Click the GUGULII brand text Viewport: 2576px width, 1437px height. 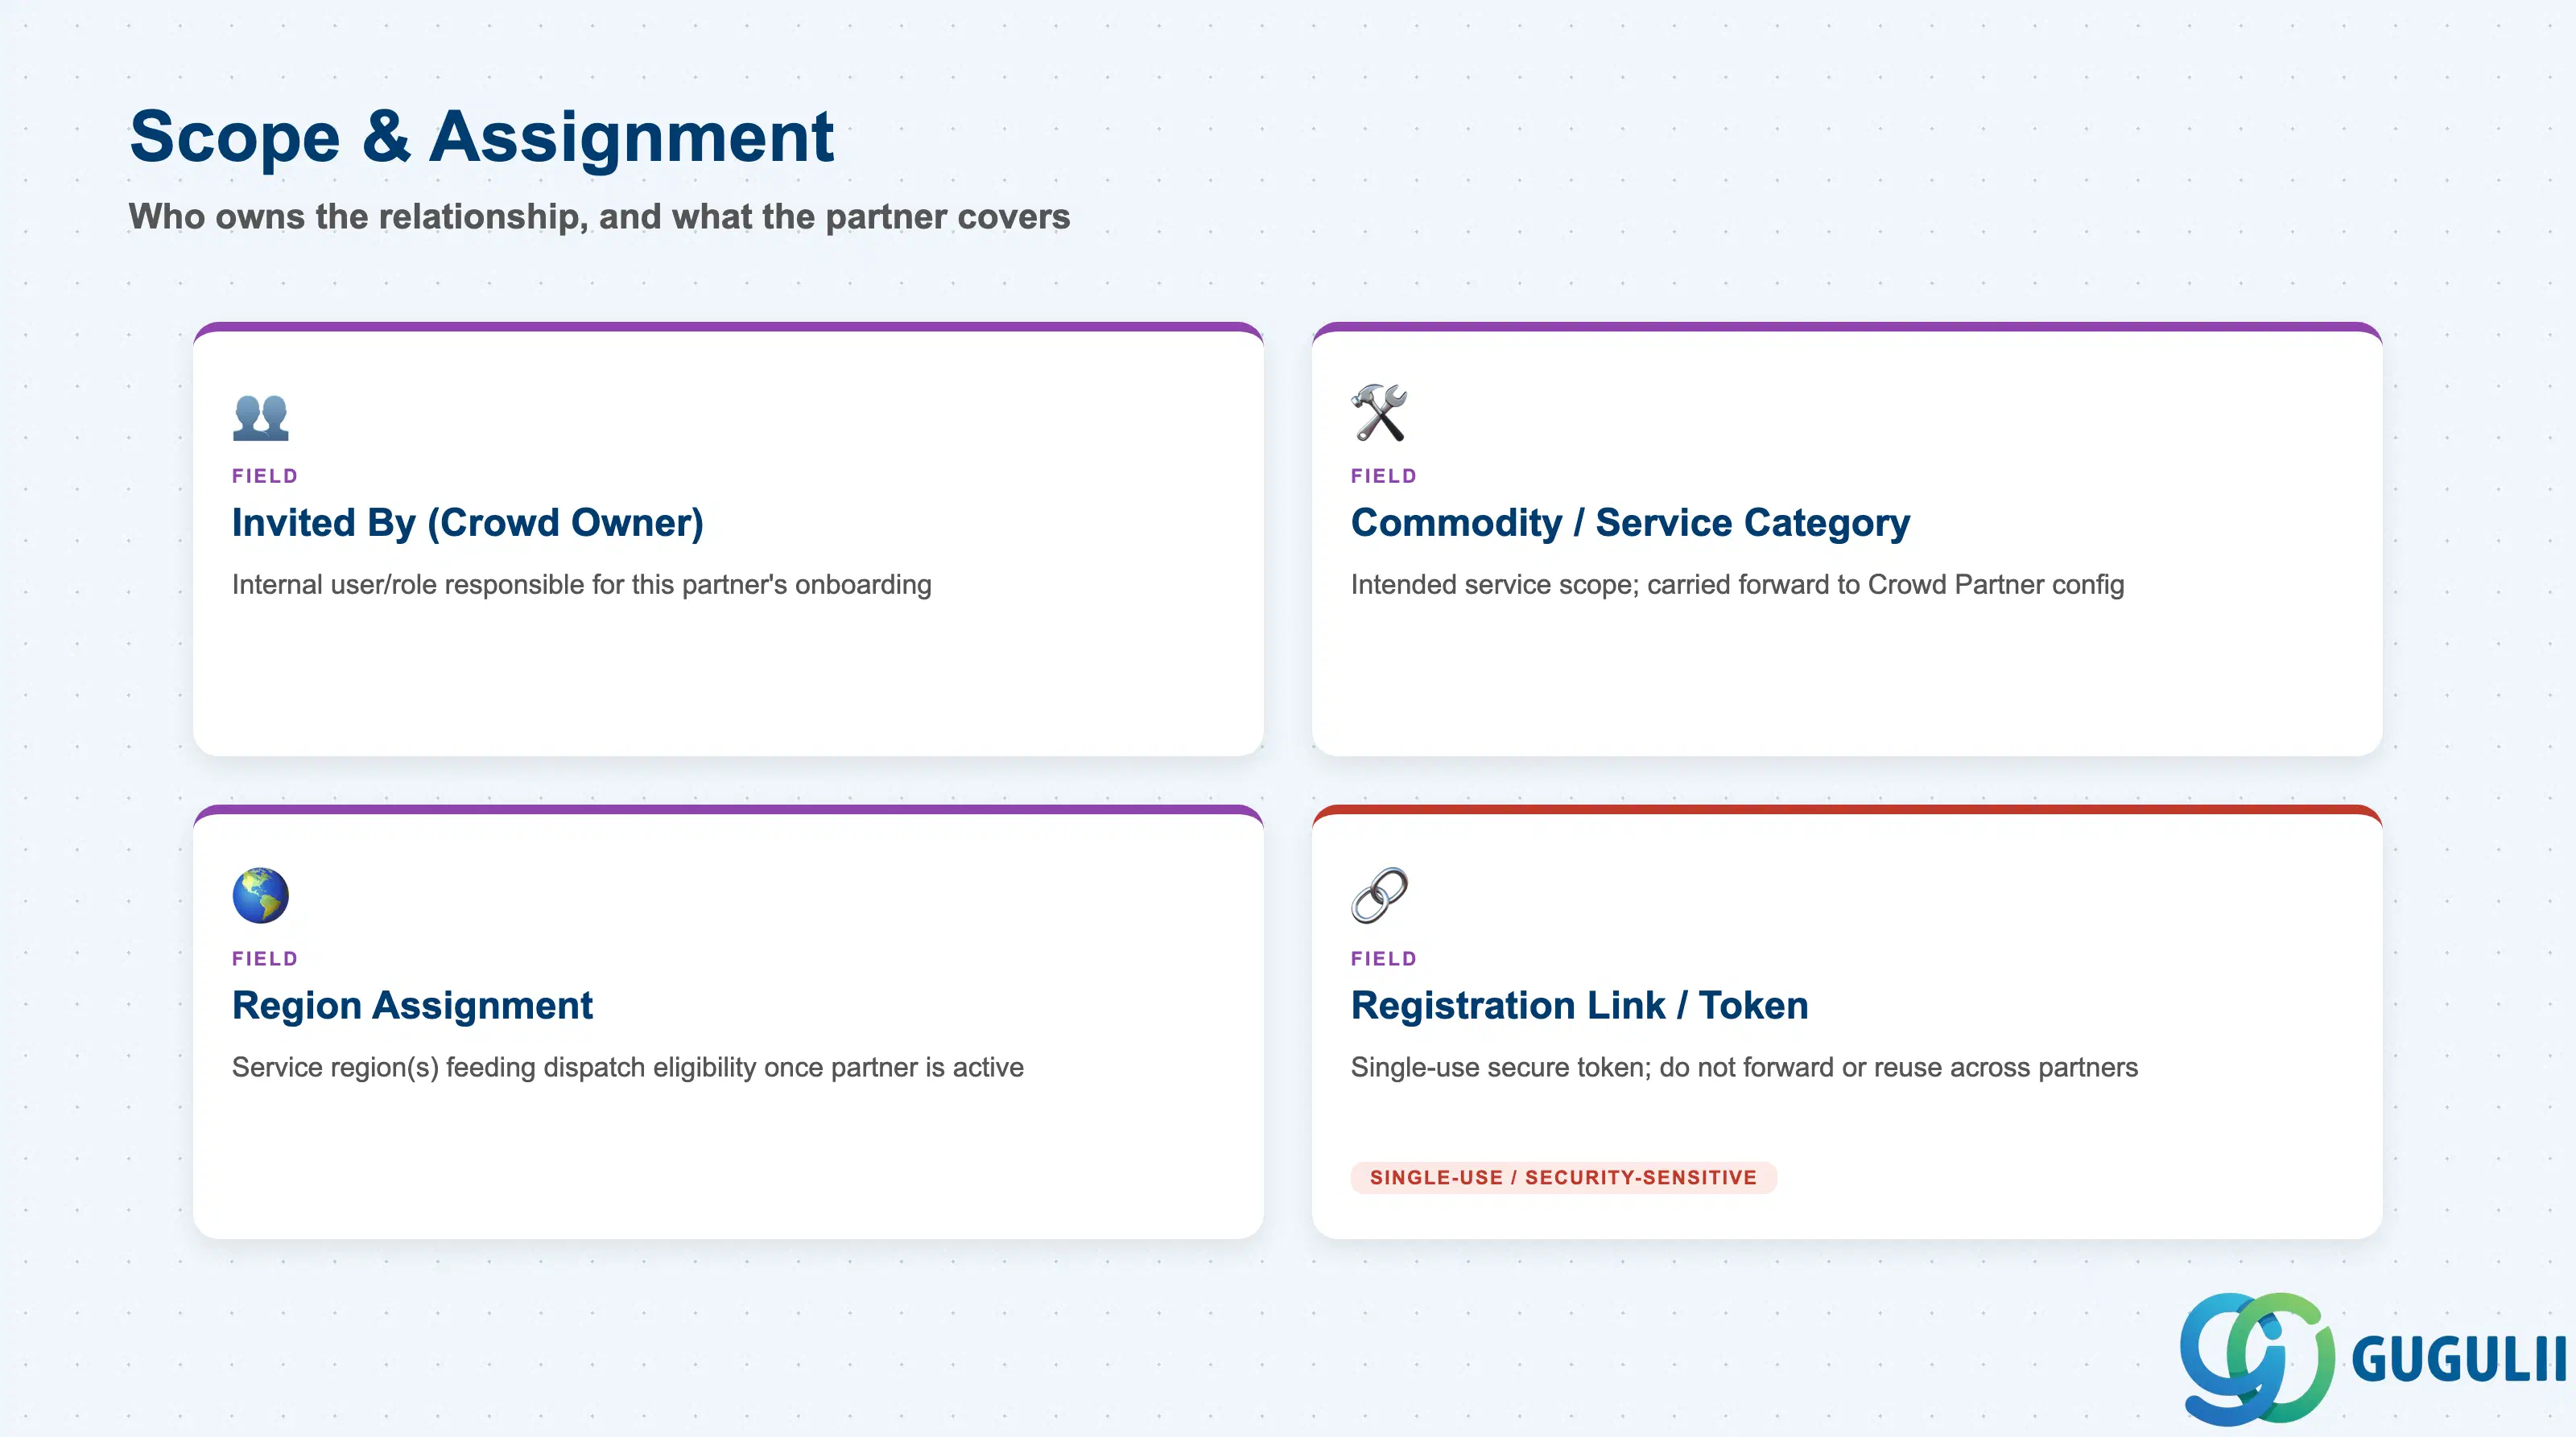tap(2459, 1359)
